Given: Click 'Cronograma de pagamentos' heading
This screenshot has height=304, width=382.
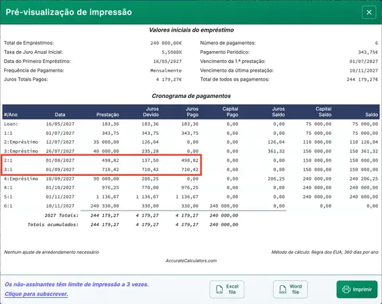Looking at the screenshot, I should point(191,96).
